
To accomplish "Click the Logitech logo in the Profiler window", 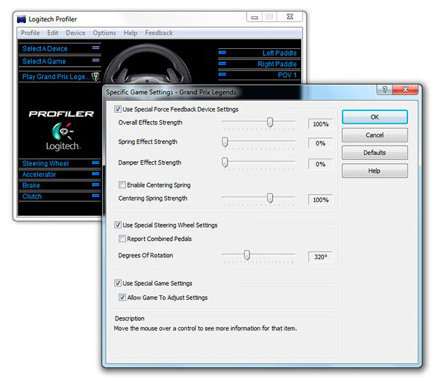I will point(62,136).
